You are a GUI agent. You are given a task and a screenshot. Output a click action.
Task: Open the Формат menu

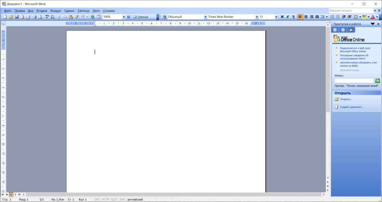pos(56,11)
